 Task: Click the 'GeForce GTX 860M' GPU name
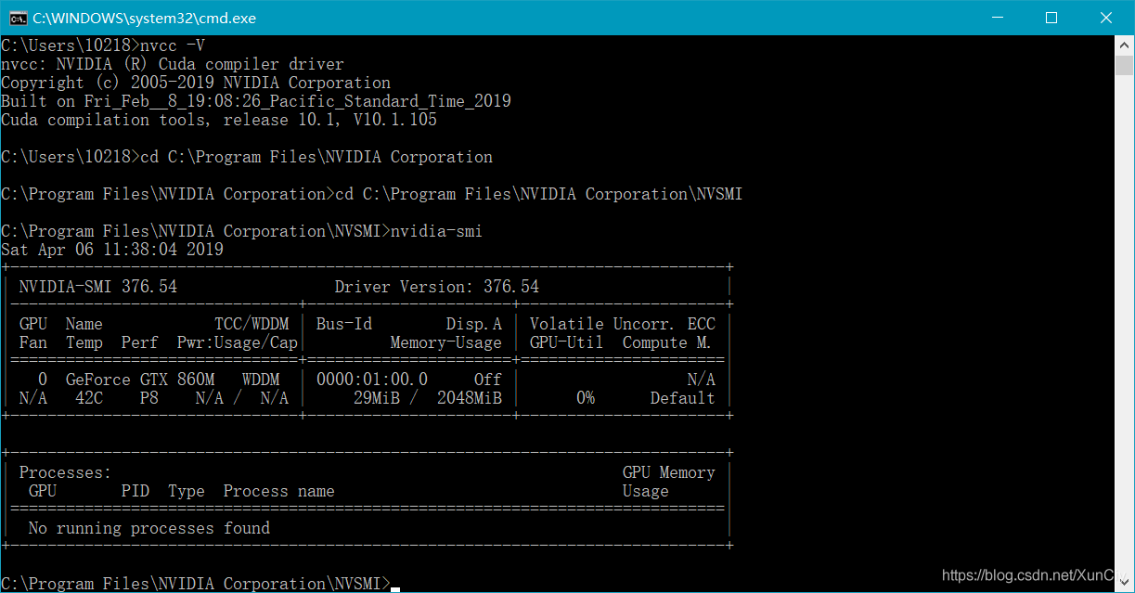140,380
